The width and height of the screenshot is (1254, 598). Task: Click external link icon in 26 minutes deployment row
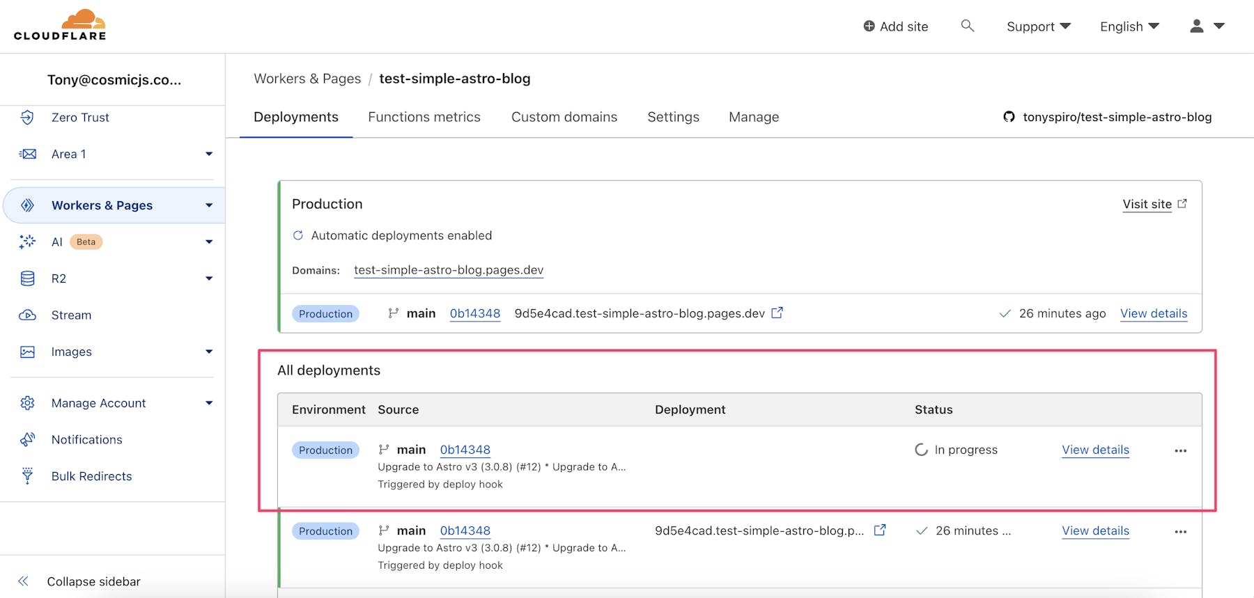[880, 530]
